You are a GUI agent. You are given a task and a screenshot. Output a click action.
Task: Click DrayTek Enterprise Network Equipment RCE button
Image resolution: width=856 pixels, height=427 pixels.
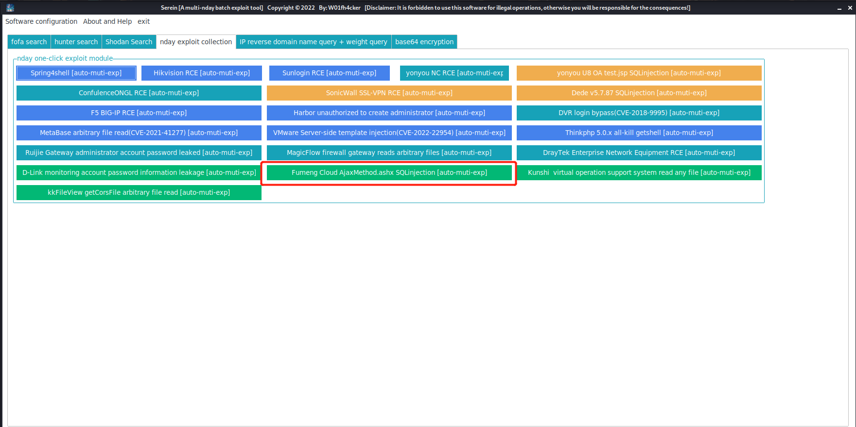[x=639, y=153]
